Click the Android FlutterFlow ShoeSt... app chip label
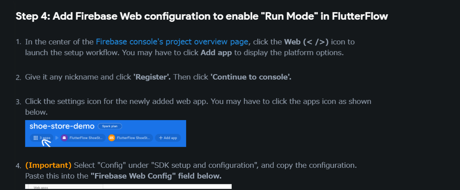The image size is (460, 190). (x=86, y=138)
